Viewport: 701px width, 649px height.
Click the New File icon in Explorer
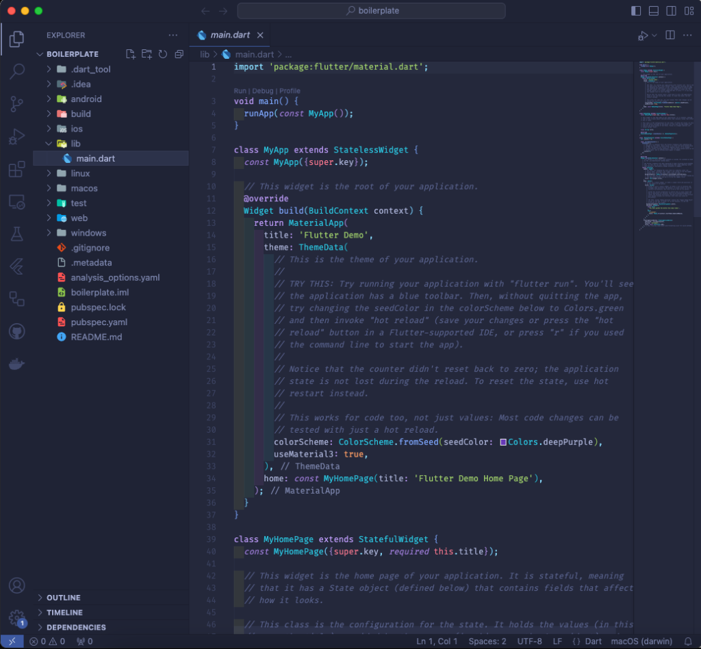pyautogui.click(x=130, y=54)
